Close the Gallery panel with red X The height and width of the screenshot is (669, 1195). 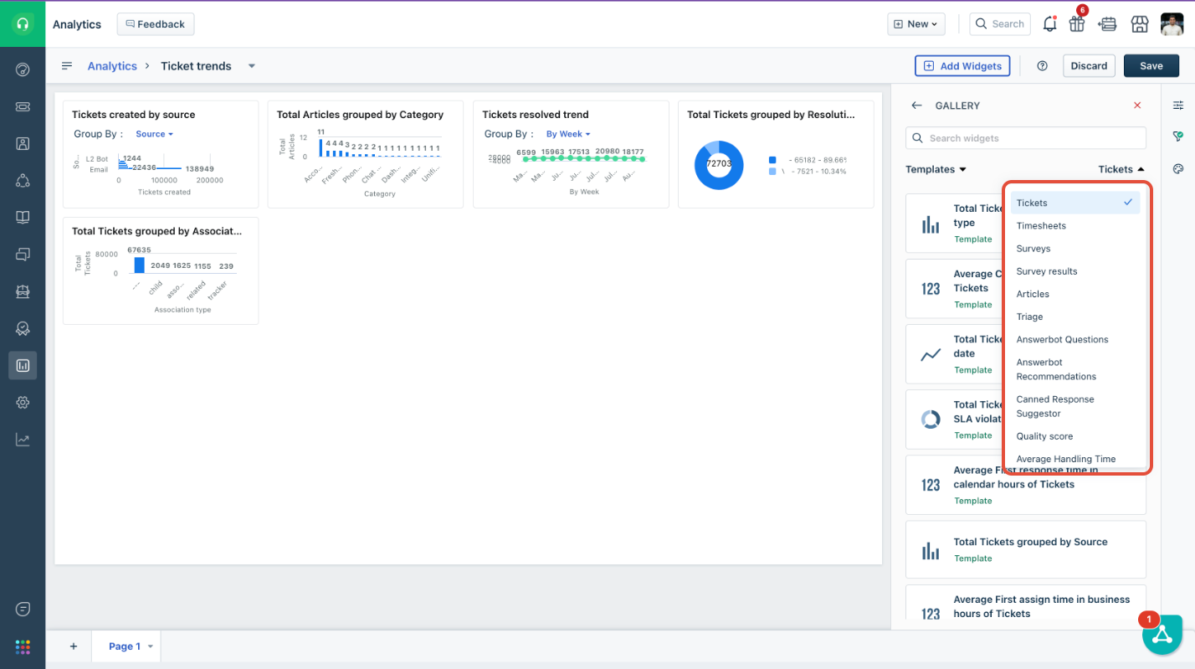(1136, 105)
